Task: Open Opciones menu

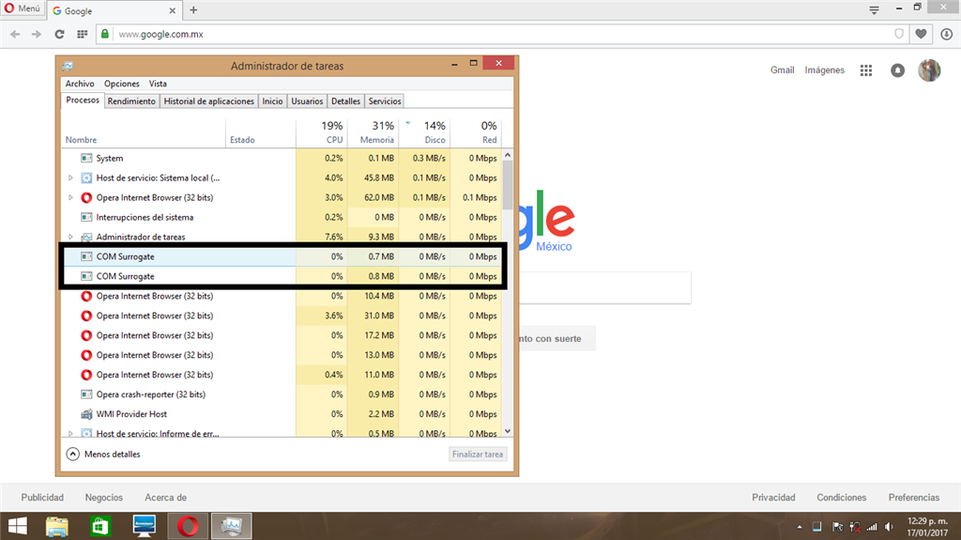Action: click(x=121, y=84)
